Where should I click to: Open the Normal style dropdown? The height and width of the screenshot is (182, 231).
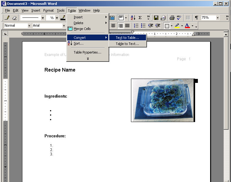click(x=29, y=26)
